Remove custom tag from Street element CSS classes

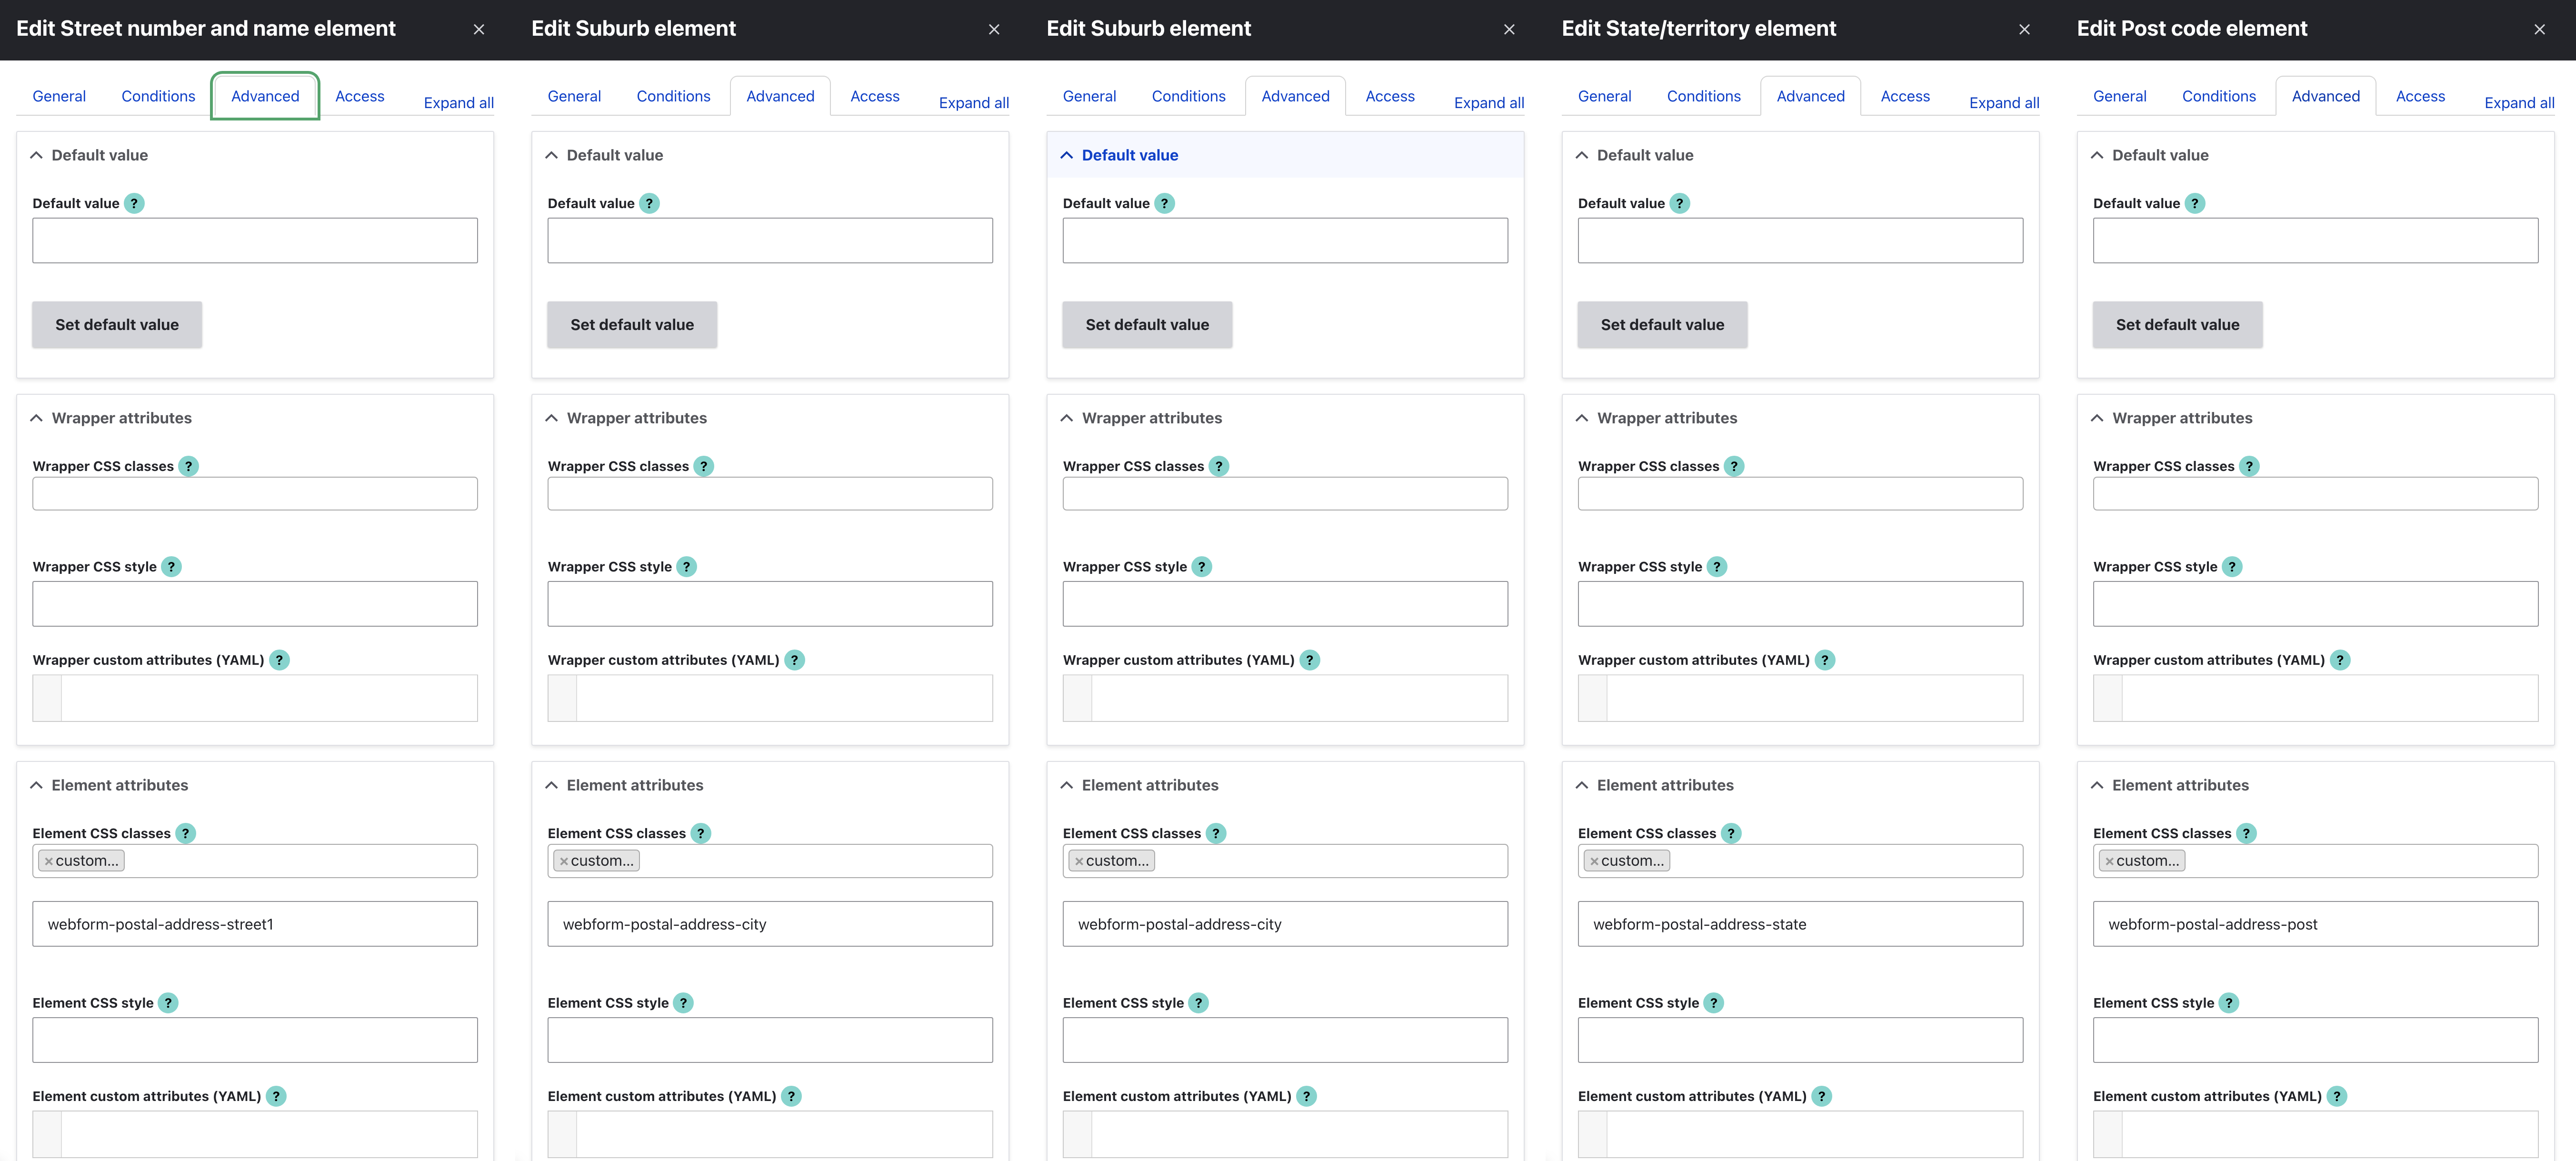point(48,861)
